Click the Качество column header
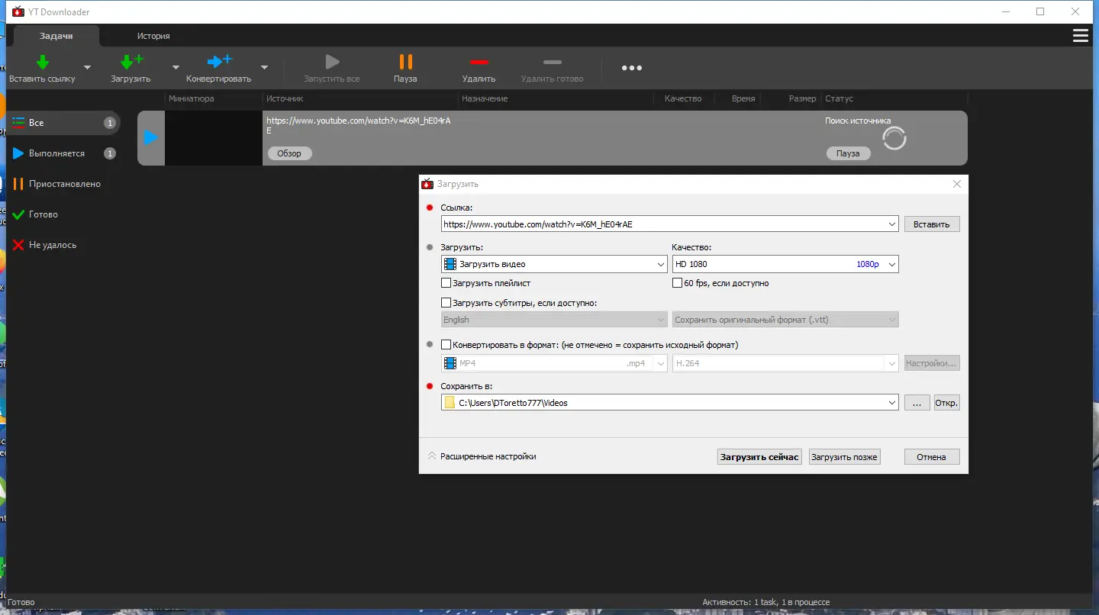 [x=683, y=98]
